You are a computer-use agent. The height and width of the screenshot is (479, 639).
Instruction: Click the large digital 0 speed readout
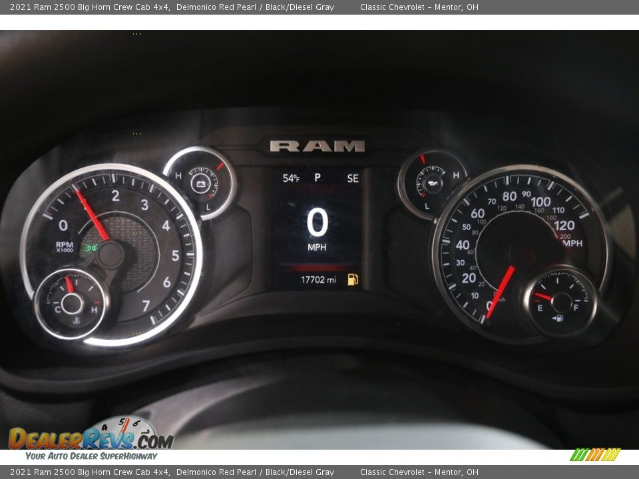click(318, 222)
